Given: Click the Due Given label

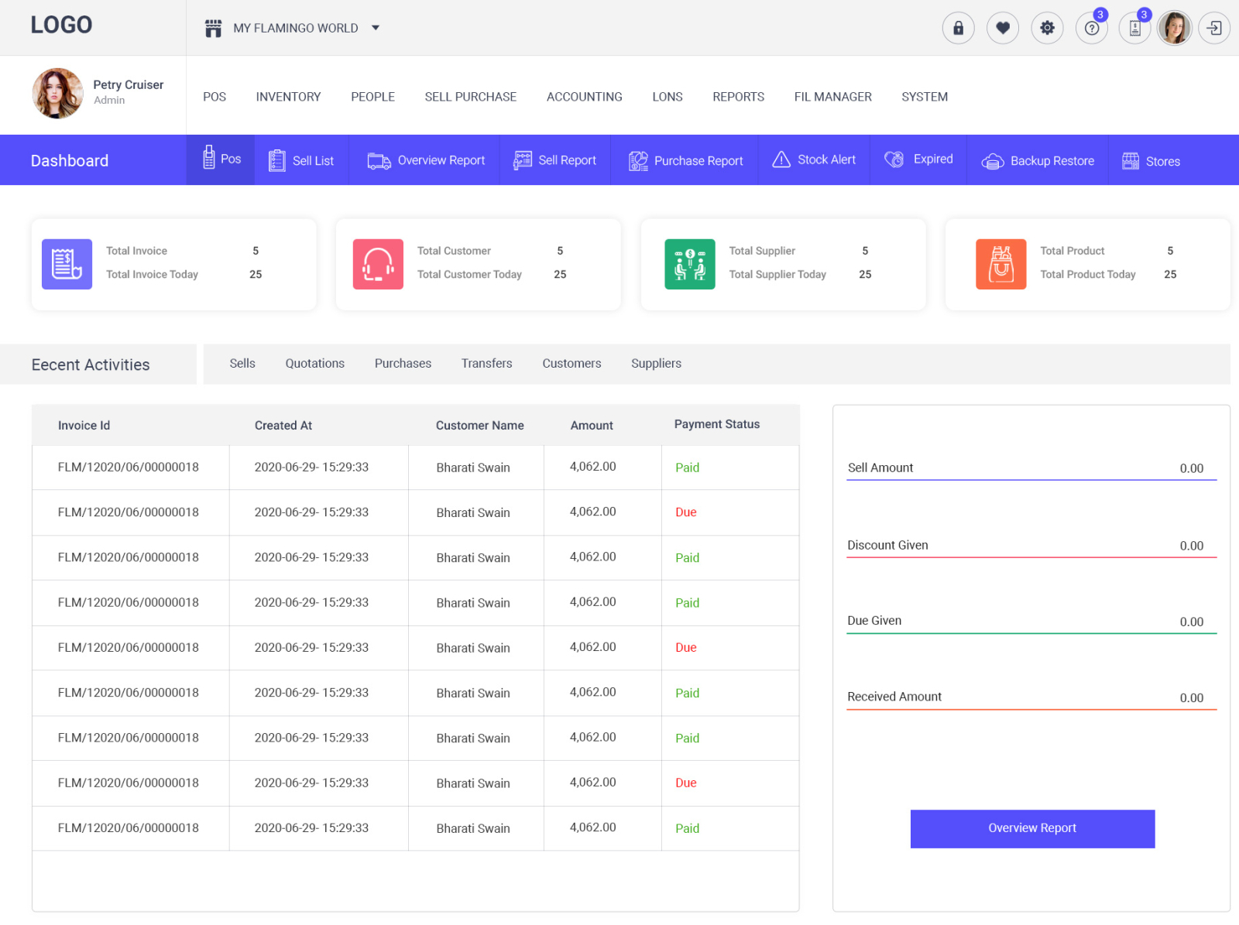Looking at the screenshot, I should click(874, 621).
